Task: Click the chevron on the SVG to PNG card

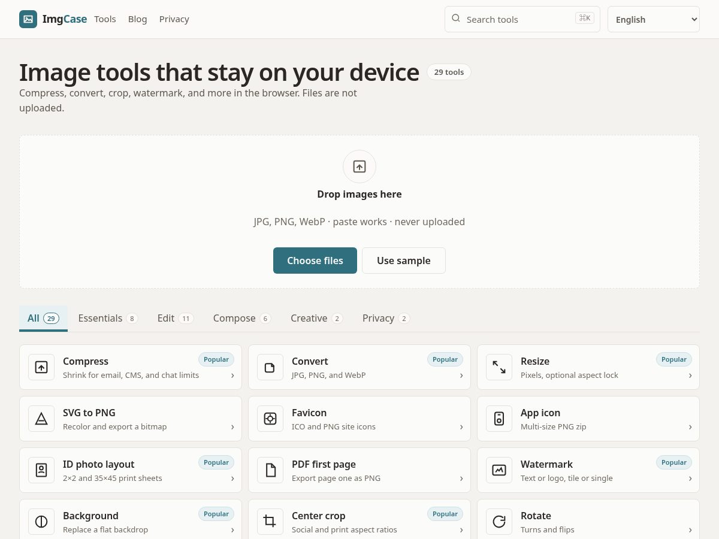Action: (x=232, y=427)
